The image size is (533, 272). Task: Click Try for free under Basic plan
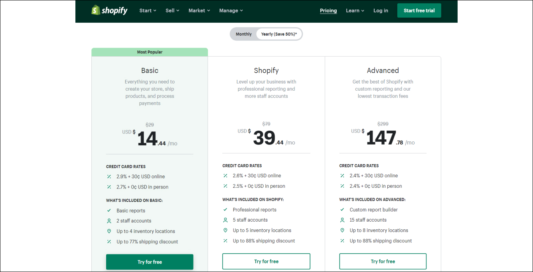coord(150,262)
